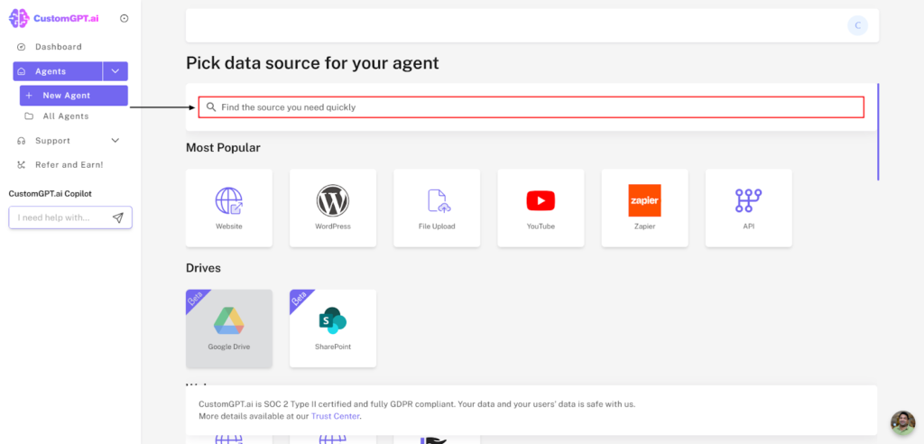Screen dimensions: 924x444
Task: Select the SharePoint drive source
Action: click(x=332, y=328)
